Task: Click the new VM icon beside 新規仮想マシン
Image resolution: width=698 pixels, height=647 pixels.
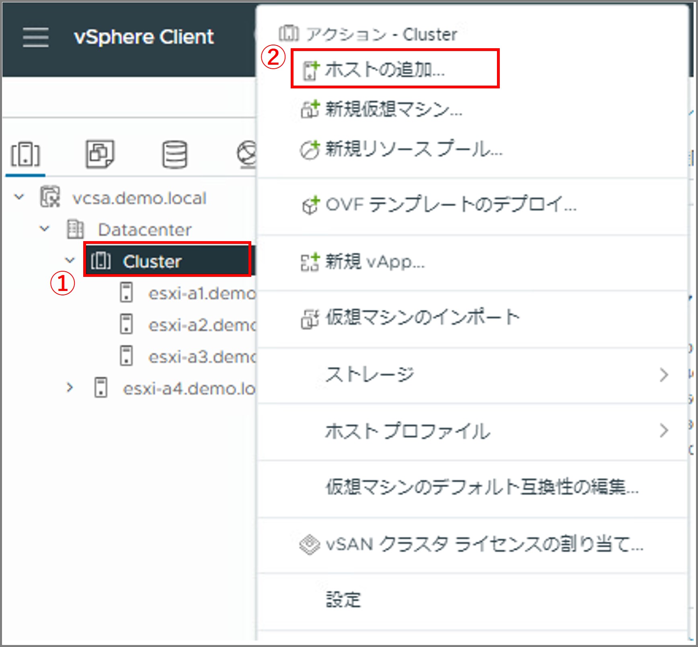Action: tap(310, 109)
